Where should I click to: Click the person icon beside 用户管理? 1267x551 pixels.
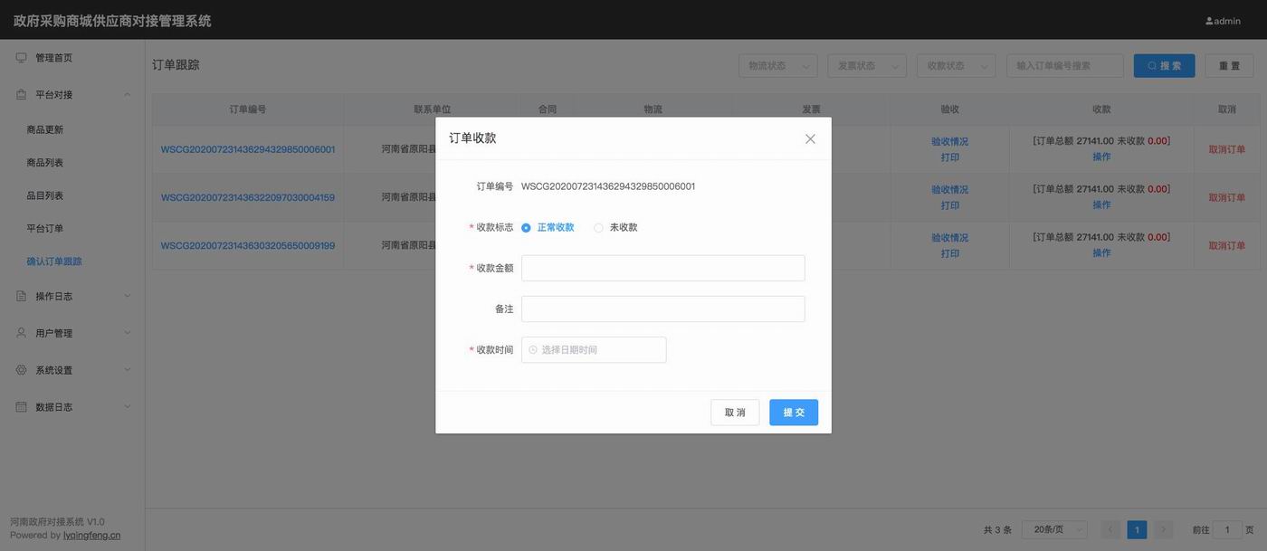click(x=21, y=333)
